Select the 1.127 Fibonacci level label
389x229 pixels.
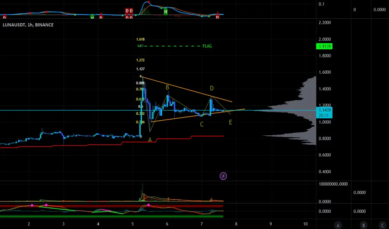[140, 69]
